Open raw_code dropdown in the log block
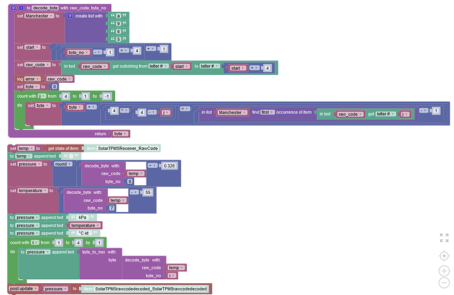The width and height of the screenshot is (454, 295). (x=59, y=79)
